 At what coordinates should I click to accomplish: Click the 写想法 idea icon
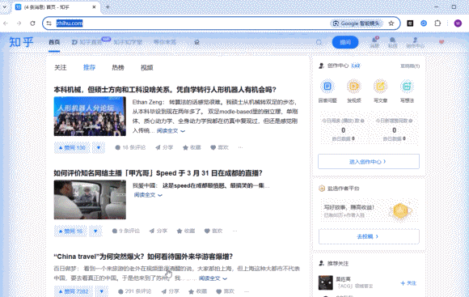(407, 87)
